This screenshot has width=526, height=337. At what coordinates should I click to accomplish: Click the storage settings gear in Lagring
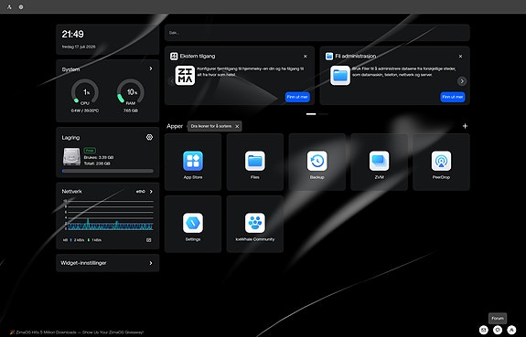click(x=150, y=137)
